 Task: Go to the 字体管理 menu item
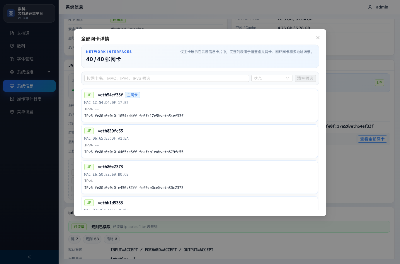tap(29, 59)
